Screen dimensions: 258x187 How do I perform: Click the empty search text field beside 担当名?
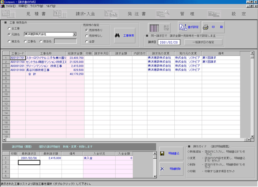point(65,41)
